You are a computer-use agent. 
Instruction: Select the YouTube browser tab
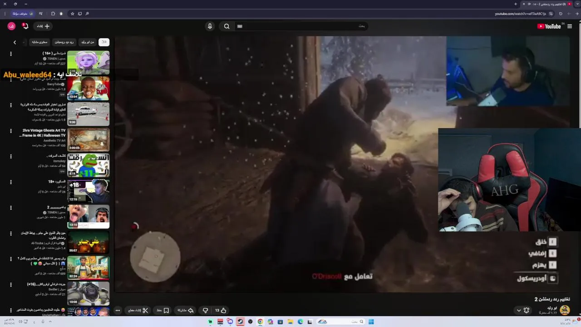[x=547, y=4]
